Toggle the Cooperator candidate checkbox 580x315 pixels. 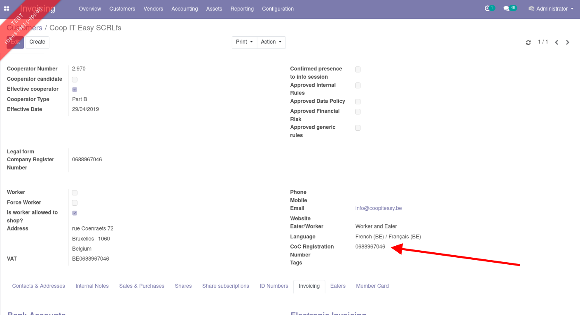click(75, 80)
